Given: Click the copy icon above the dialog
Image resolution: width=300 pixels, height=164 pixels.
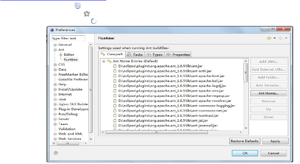Looking at the screenshot, I should (77, 6).
